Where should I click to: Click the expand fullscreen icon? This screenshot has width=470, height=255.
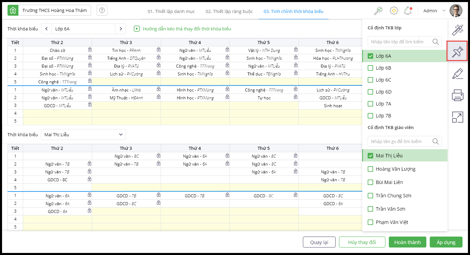pyautogui.click(x=457, y=117)
